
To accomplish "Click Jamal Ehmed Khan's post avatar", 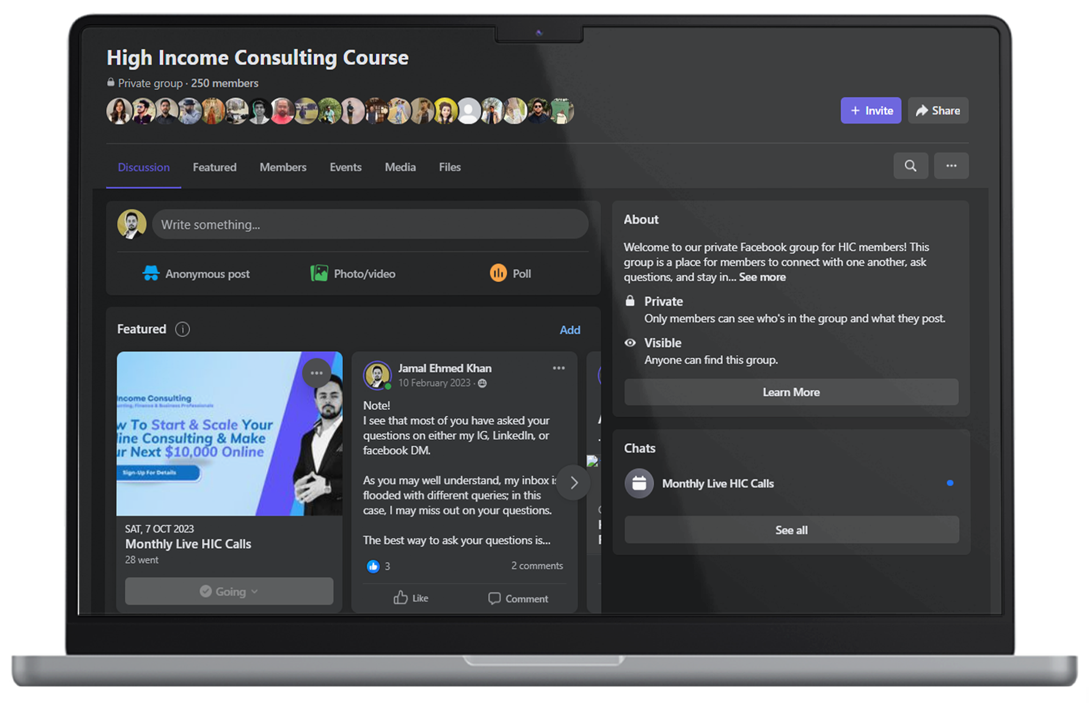I will tap(377, 375).
